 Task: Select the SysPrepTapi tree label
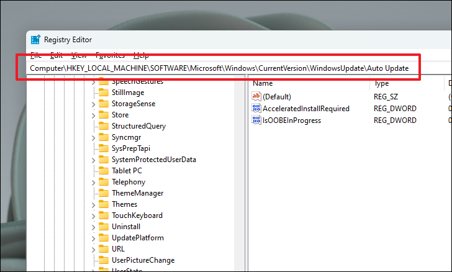coord(131,148)
